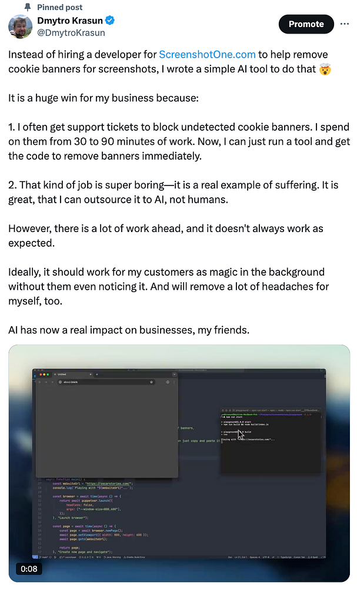Click the blue verified badge
Image resolution: width=357 pixels, height=589 pixels.
pos(110,20)
